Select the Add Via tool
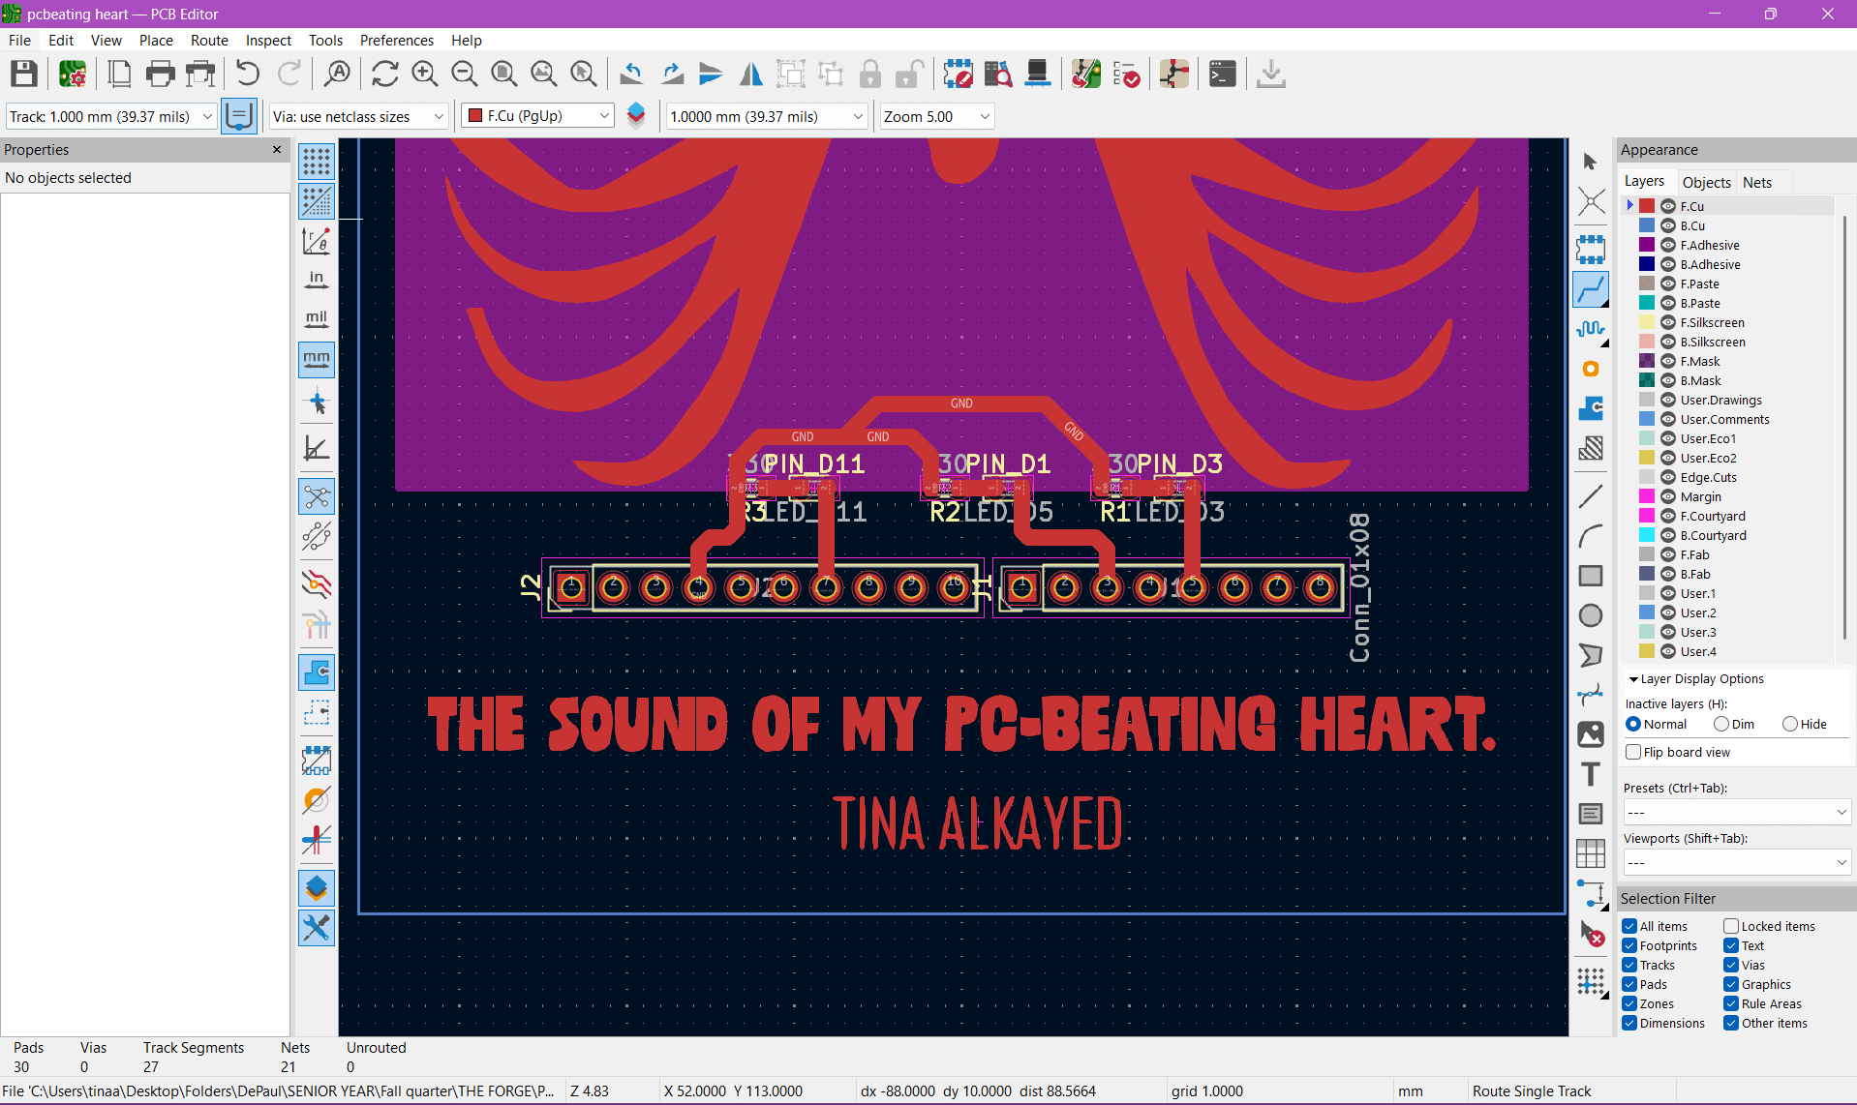 point(1591,369)
